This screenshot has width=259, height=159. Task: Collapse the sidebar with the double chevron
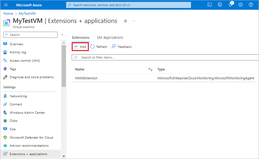click(62, 35)
